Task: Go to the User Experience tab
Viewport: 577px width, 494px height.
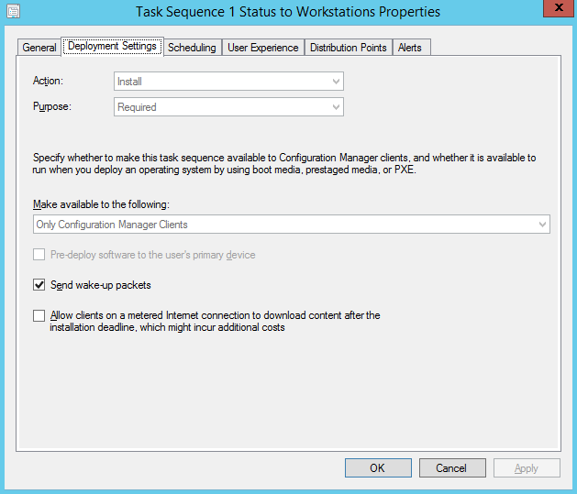Action: pyautogui.click(x=262, y=48)
